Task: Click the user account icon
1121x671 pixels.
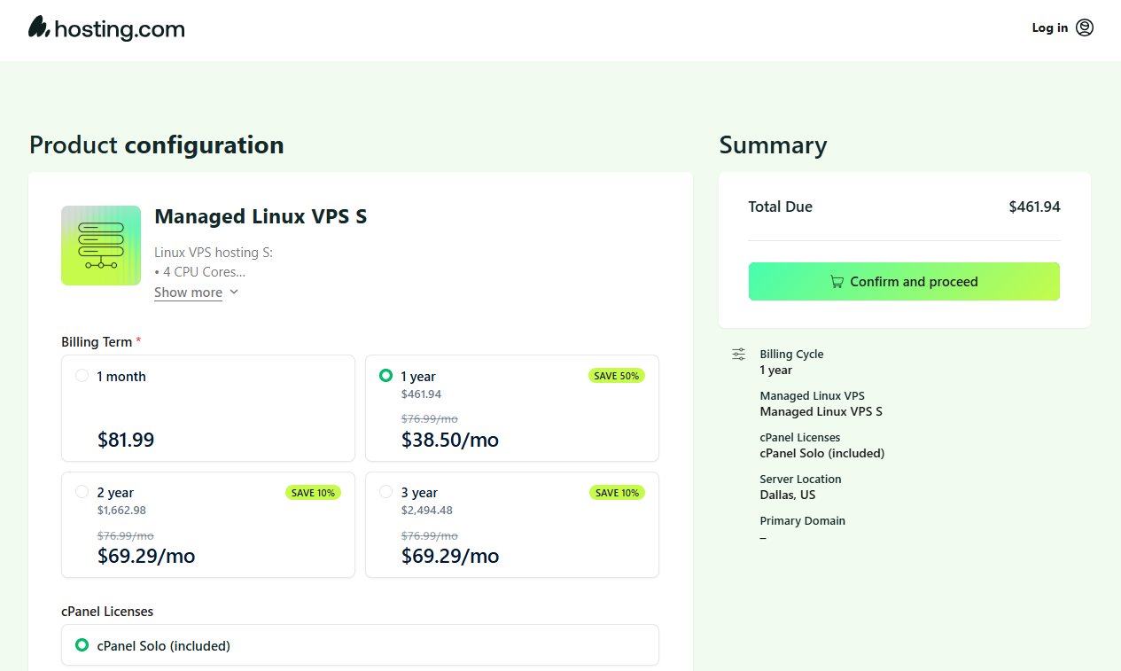Action: [x=1085, y=27]
